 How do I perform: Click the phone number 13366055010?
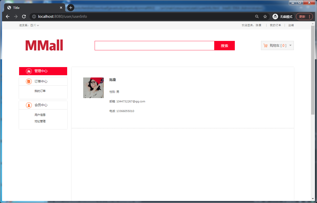125,111
